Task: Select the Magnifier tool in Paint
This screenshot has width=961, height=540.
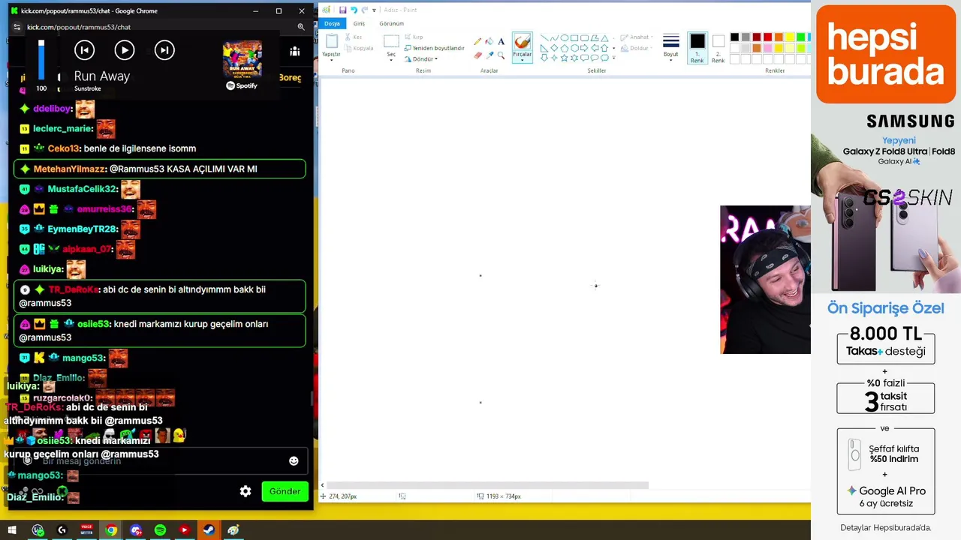Action: 501,55
